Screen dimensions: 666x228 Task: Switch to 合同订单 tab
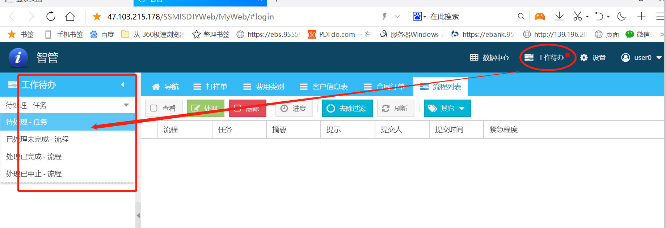[x=384, y=87]
